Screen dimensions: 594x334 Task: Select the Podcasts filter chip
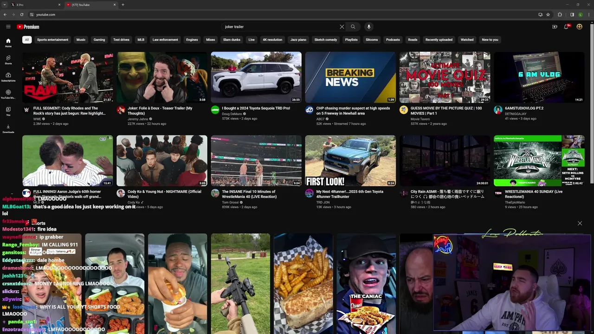pos(393,40)
